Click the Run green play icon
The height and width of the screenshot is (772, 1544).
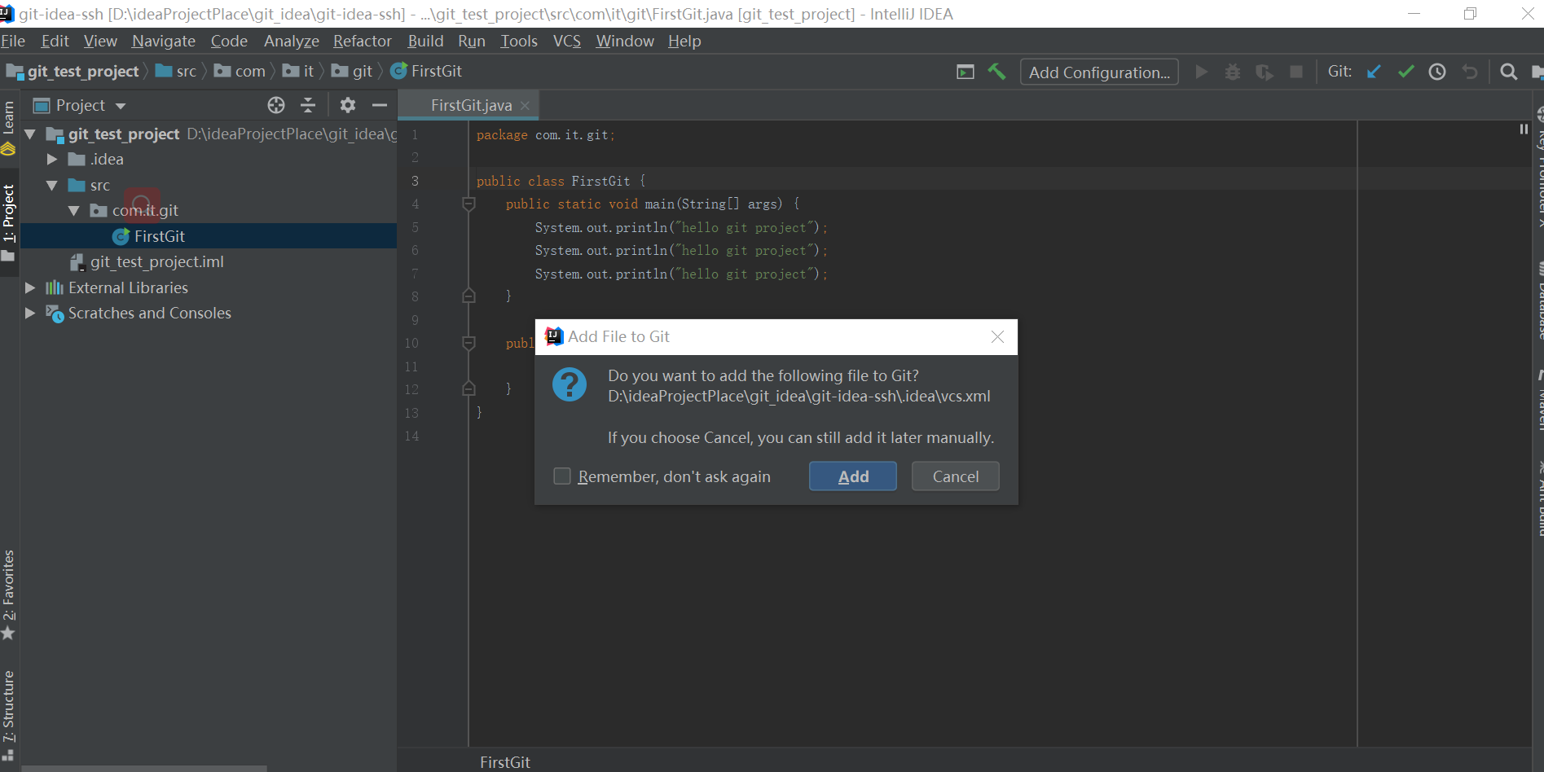(x=1201, y=72)
